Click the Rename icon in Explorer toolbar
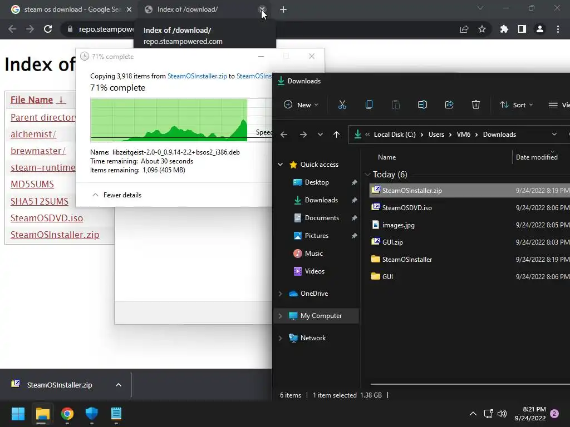 point(422,105)
